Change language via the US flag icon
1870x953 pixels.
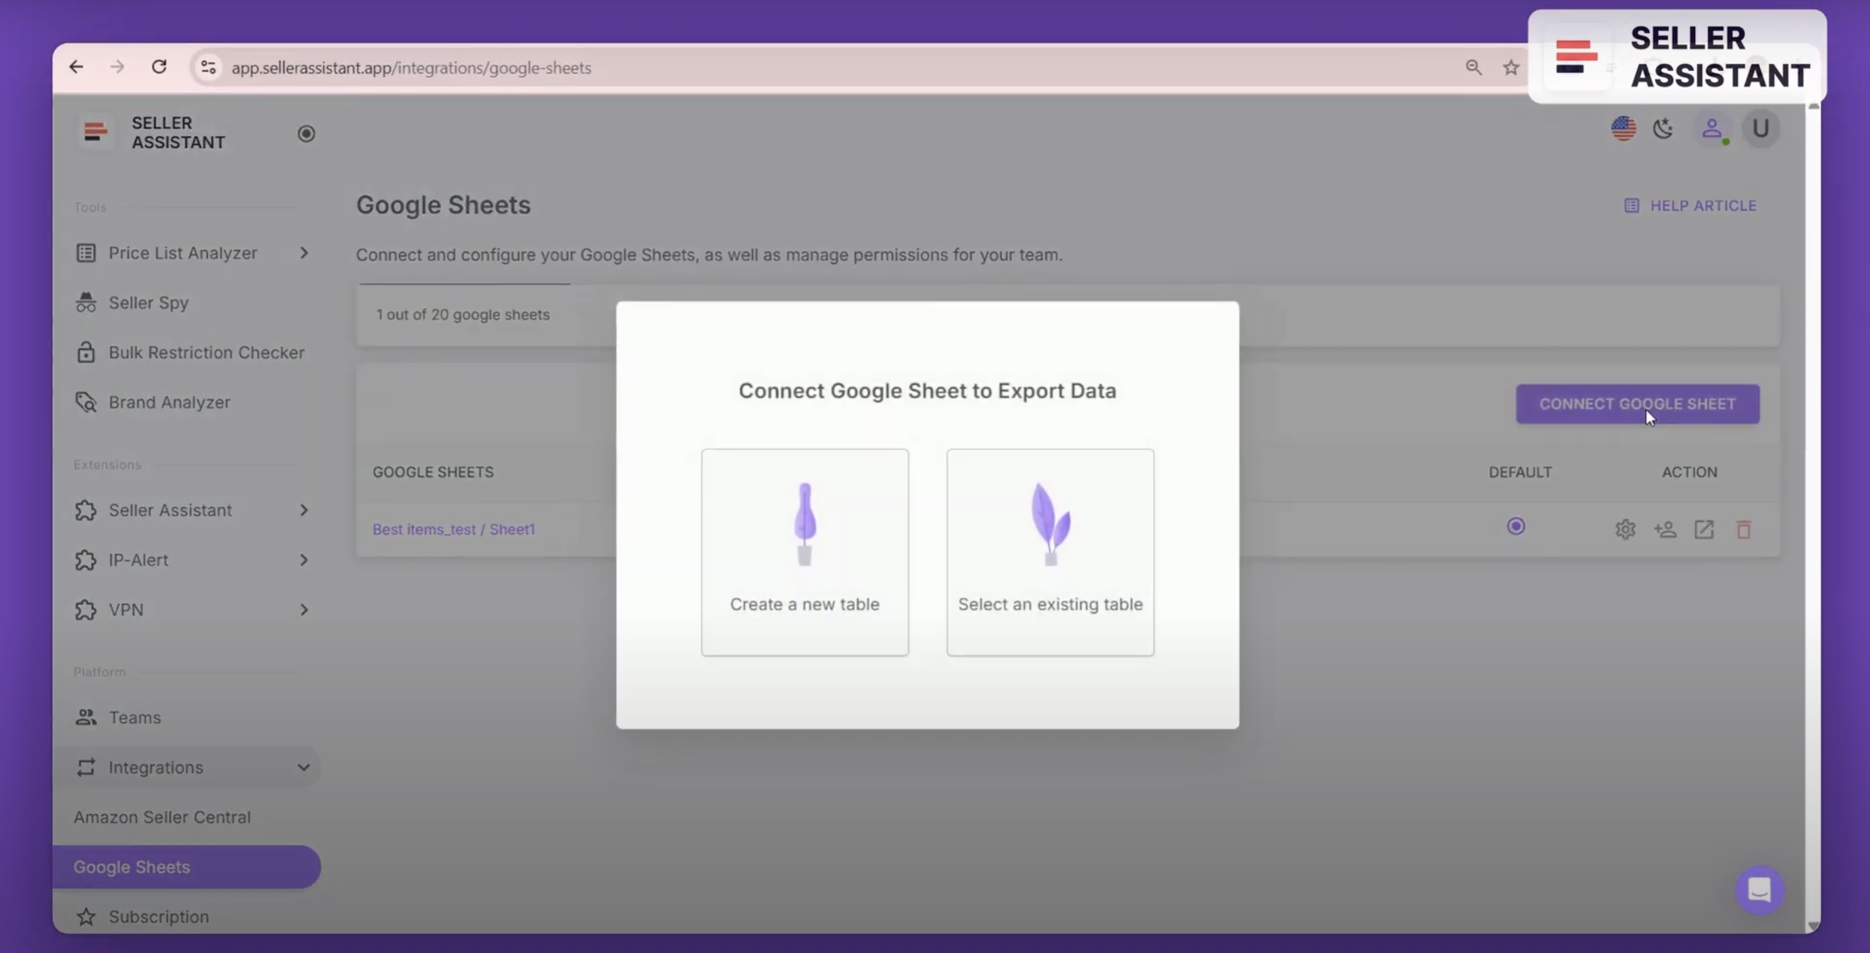pyautogui.click(x=1624, y=129)
